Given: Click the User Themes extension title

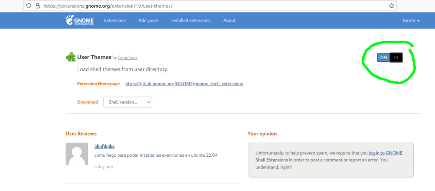Looking at the screenshot, I should coord(94,57).
